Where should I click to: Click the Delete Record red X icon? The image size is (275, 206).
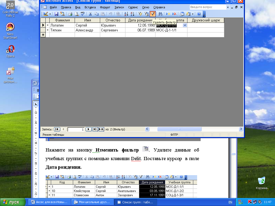(174, 14)
